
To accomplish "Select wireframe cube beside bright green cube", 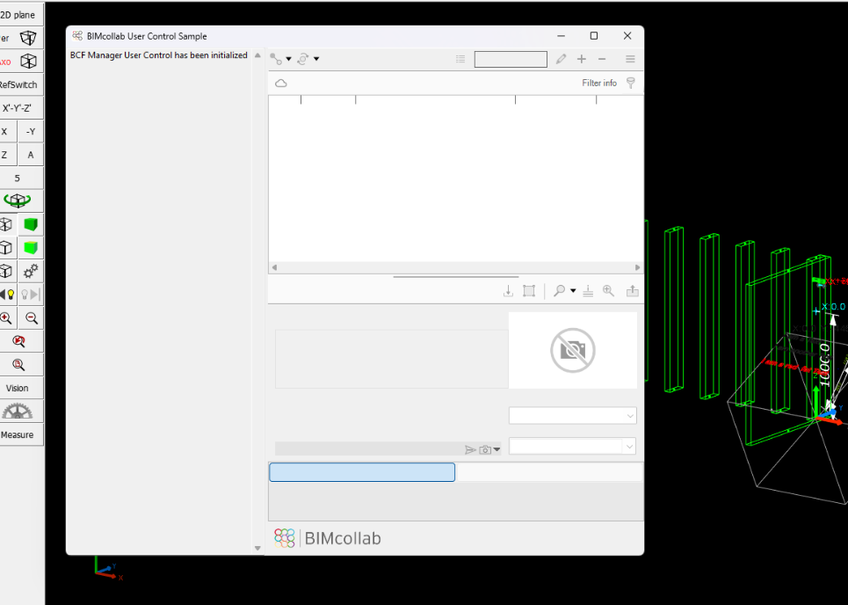I will point(6,248).
